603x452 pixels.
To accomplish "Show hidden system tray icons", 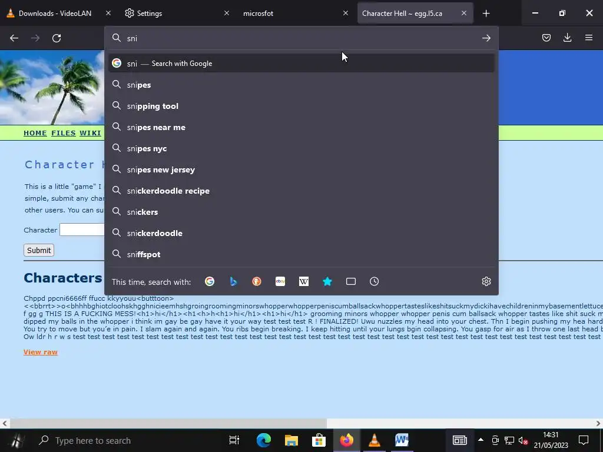I will click(481, 440).
